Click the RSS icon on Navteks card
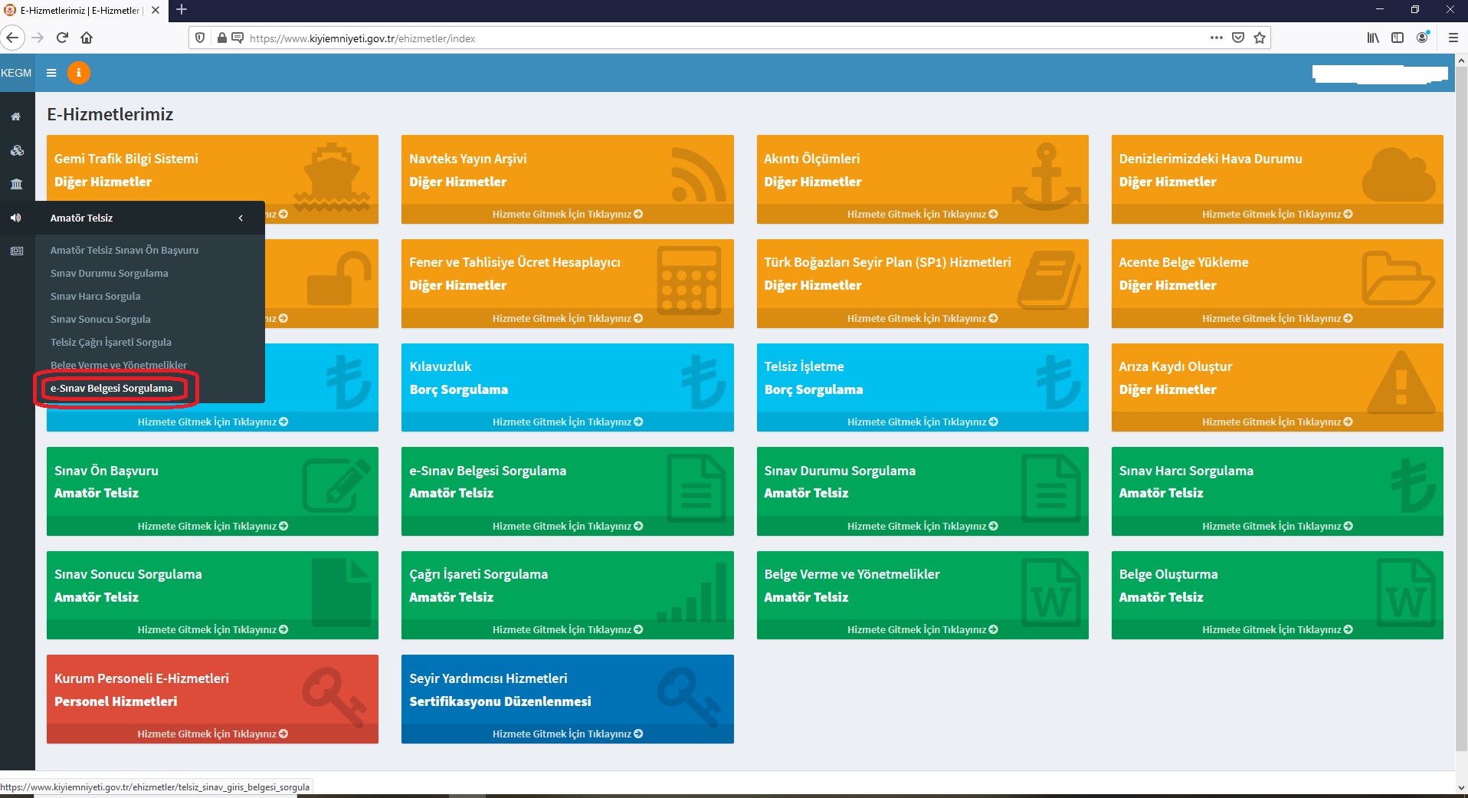The width and height of the screenshot is (1468, 798). 699,175
